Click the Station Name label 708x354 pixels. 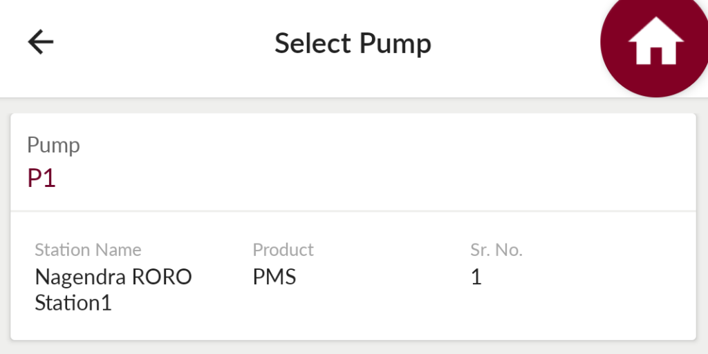tap(88, 250)
